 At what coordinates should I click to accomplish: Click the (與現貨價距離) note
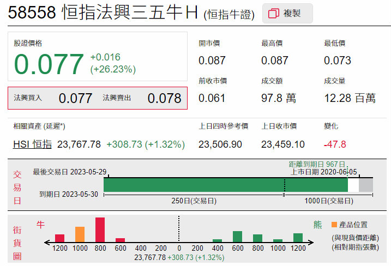click(x=356, y=238)
